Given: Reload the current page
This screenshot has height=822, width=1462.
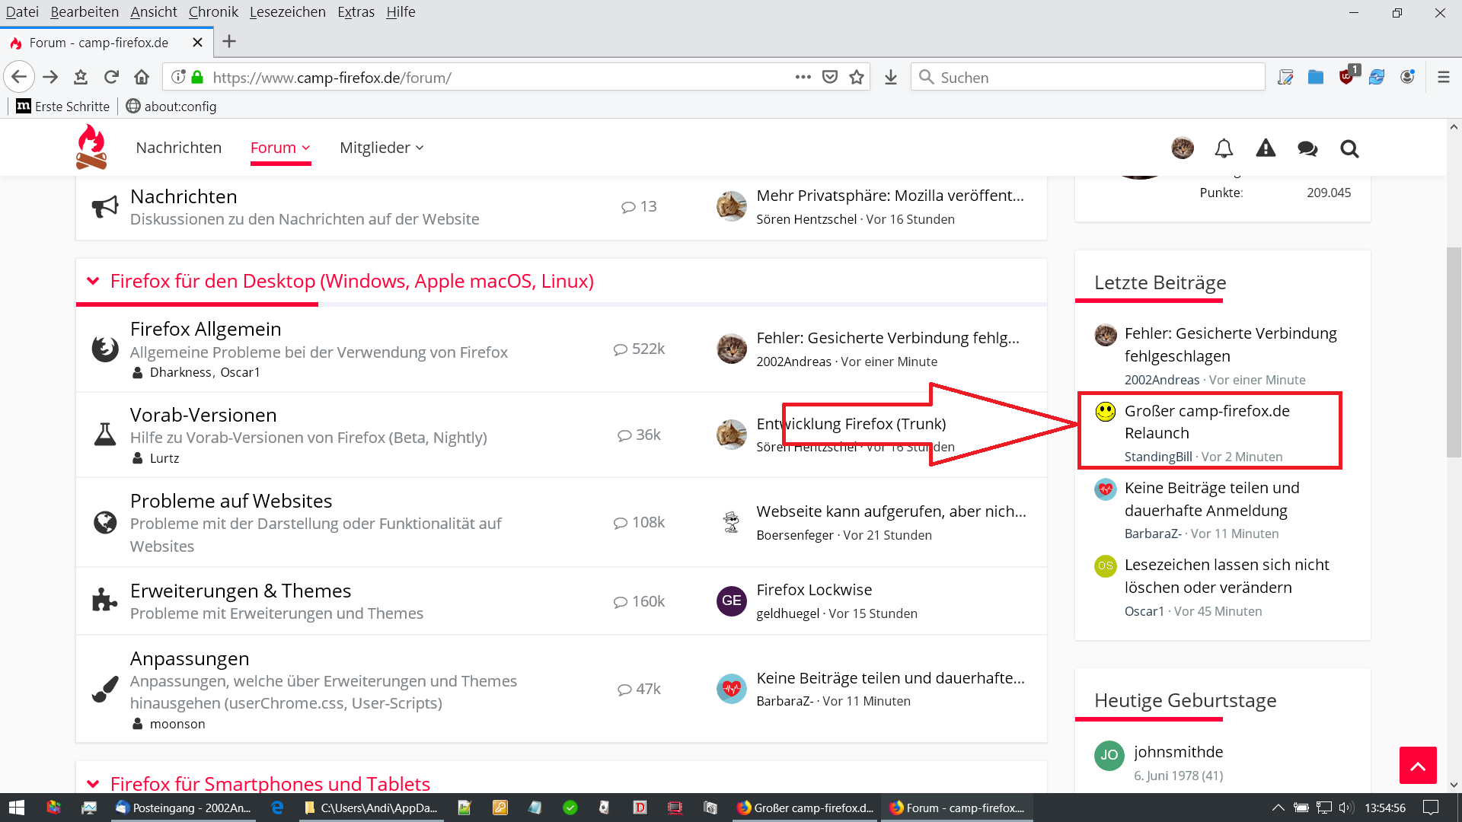Looking at the screenshot, I should point(111,77).
